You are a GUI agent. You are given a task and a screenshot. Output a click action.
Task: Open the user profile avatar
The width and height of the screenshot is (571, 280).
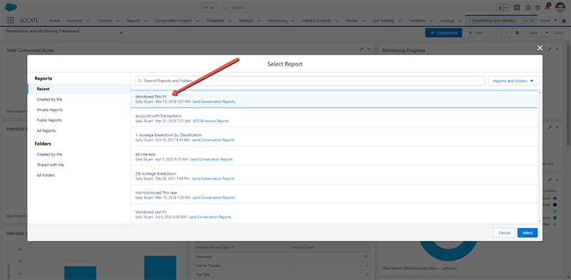click(560, 7)
